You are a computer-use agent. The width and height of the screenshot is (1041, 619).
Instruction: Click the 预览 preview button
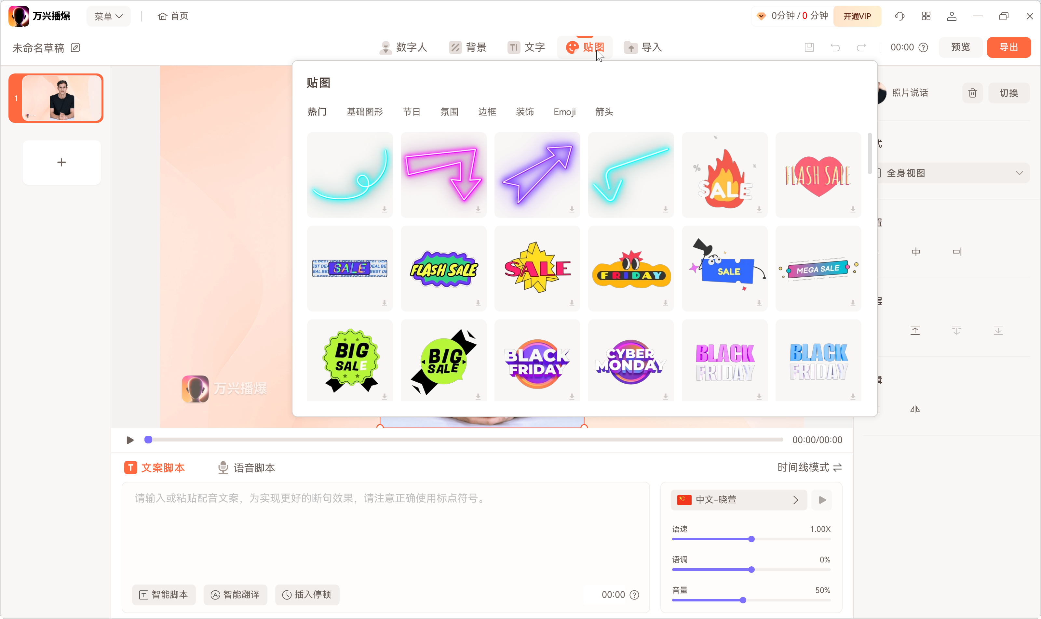[960, 47]
